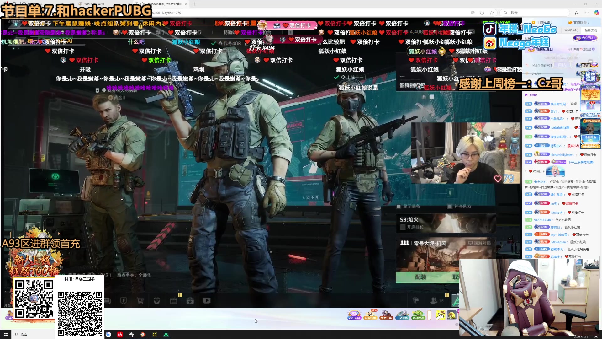This screenshot has width=602, height=339.
Task: Click the Windows taskbar search box
Action: (x=33, y=335)
